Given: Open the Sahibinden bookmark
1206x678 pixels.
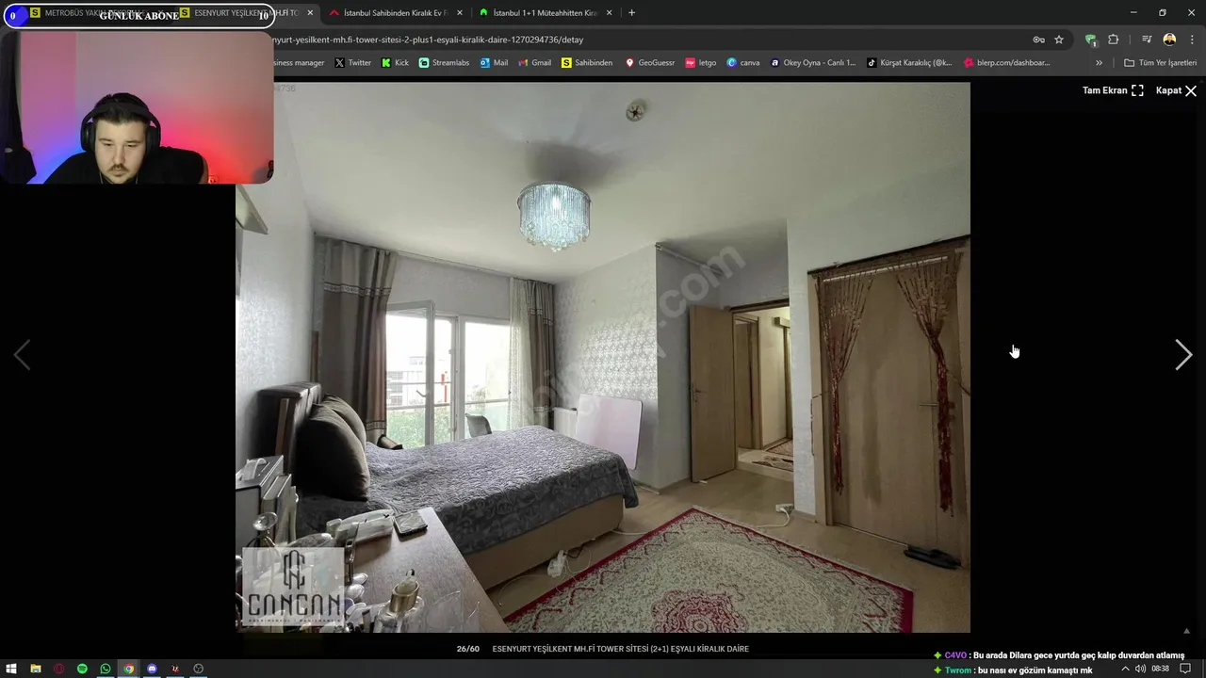Looking at the screenshot, I should pos(586,63).
